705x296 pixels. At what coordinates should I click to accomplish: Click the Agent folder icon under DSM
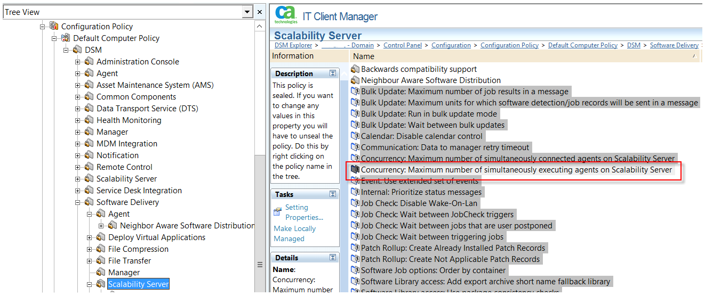89,73
